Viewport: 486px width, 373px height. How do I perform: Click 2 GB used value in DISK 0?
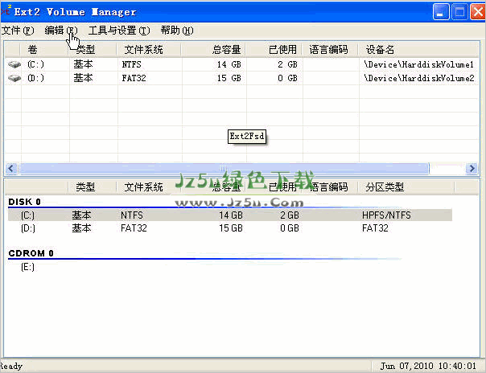click(290, 215)
